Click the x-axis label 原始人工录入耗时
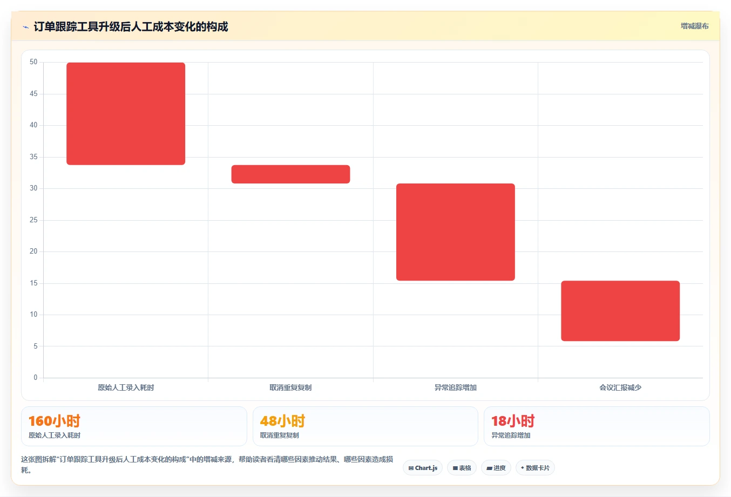Image resolution: width=731 pixels, height=497 pixels. [126, 387]
